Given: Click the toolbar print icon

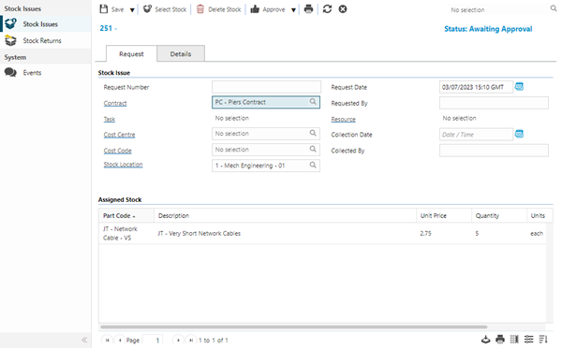Looking at the screenshot, I should (x=308, y=9).
